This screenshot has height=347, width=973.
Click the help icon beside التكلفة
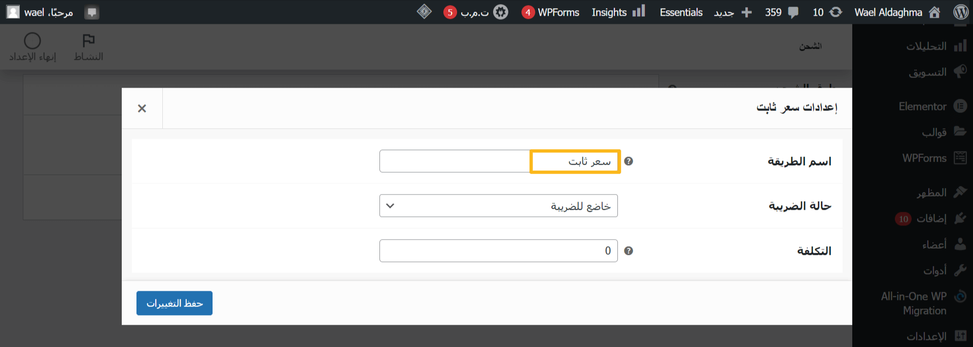click(629, 251)
